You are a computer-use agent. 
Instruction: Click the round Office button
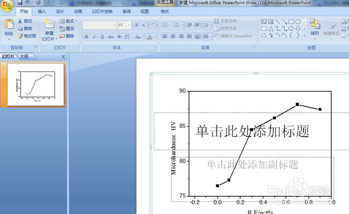(x=7, y=5)
